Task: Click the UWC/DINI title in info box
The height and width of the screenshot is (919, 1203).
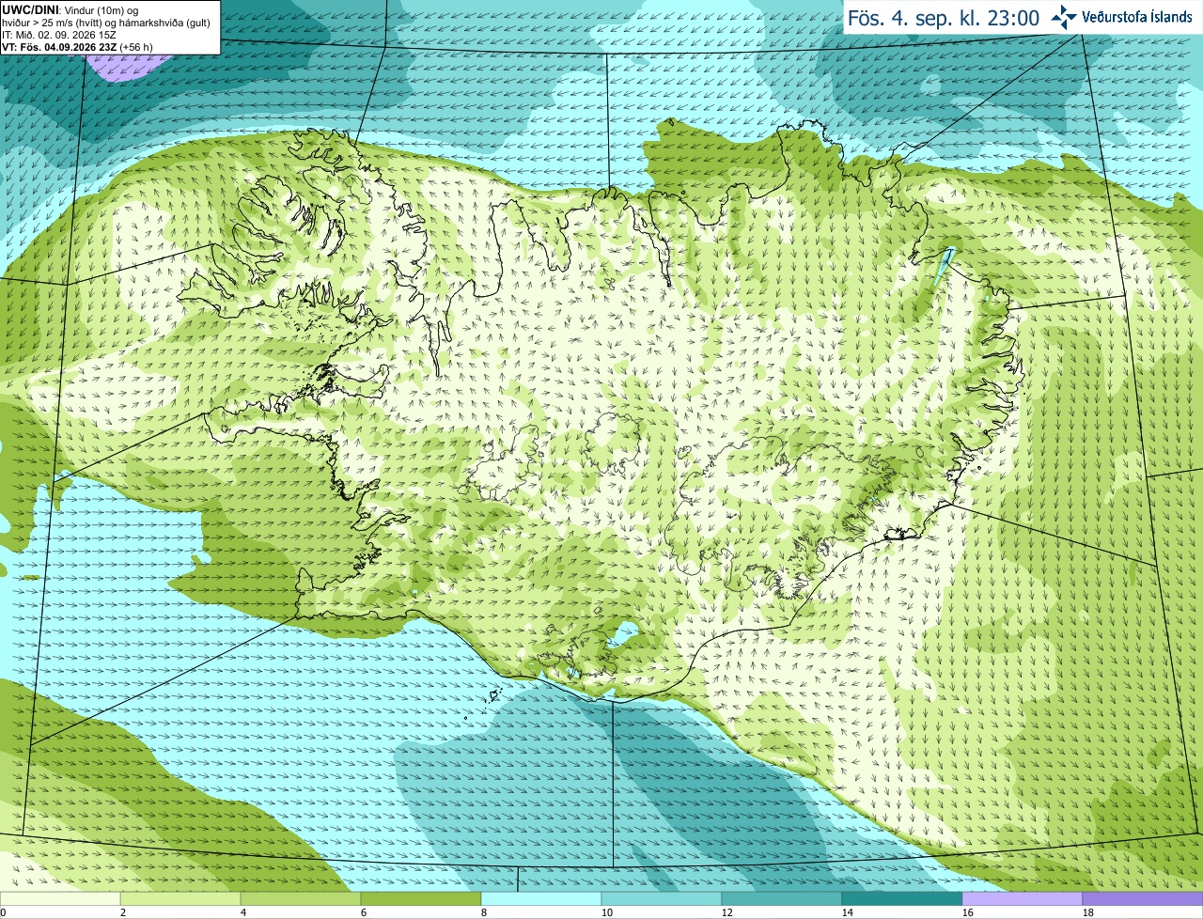Action: point(30,9)
